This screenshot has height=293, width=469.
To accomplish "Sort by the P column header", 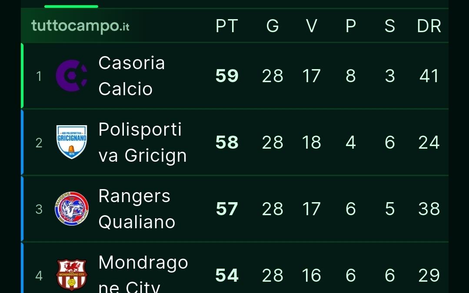I will point(350,26).
